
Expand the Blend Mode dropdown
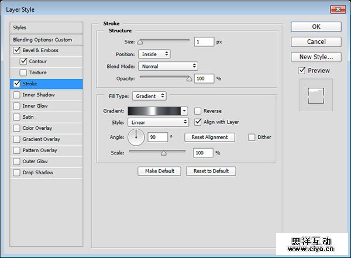point(168,66)
